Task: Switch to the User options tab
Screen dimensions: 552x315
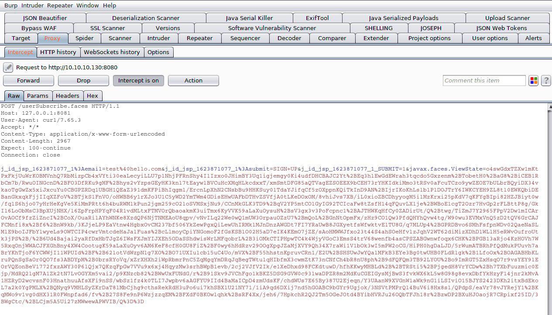Action: pyautogui.click(x=490, y=38)
